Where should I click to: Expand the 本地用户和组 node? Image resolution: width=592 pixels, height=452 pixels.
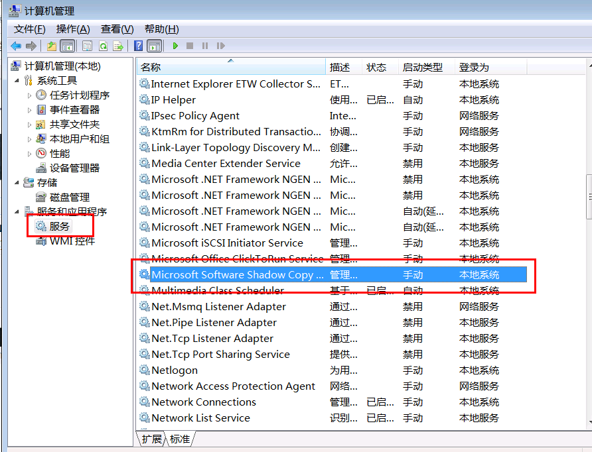pyautogui.click(x=29, y=139)
